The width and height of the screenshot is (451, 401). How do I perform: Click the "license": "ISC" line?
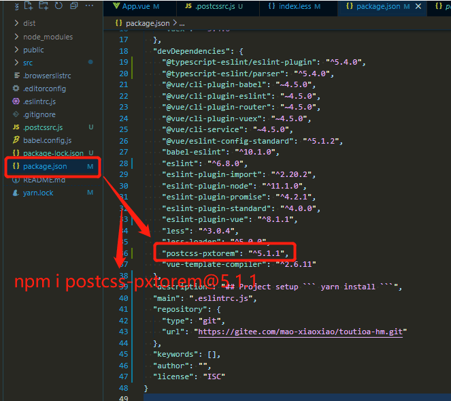(x=189, y=376)
